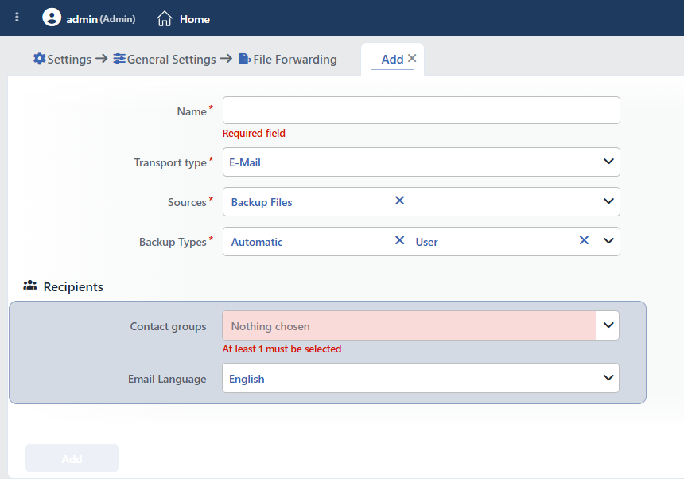Click the Settings gear icon
684x479 pixels.
coord(39,58)
